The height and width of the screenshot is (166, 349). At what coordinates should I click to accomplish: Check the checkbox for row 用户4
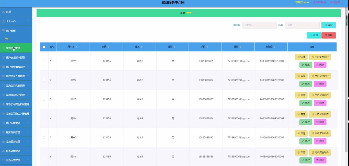click(x=44, y=118)
